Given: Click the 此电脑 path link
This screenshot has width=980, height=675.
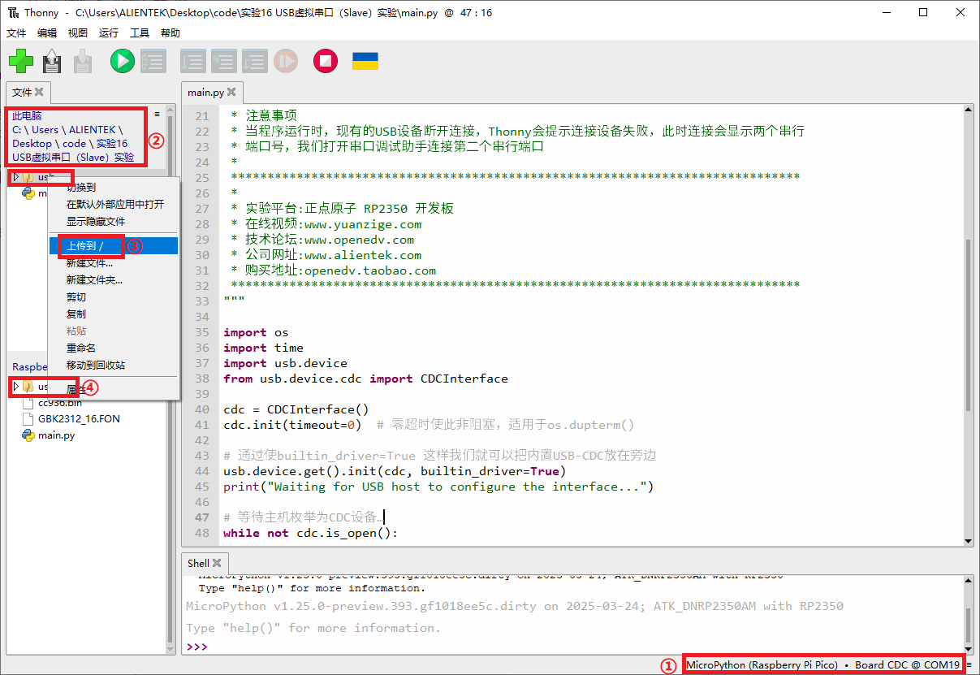Looking at the screenshot, I should pos(27,115).
